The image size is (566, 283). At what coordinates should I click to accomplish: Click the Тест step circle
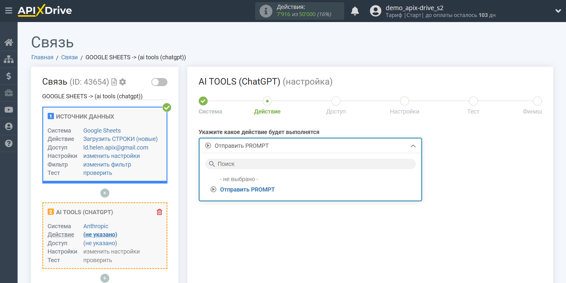pos(473,101)
